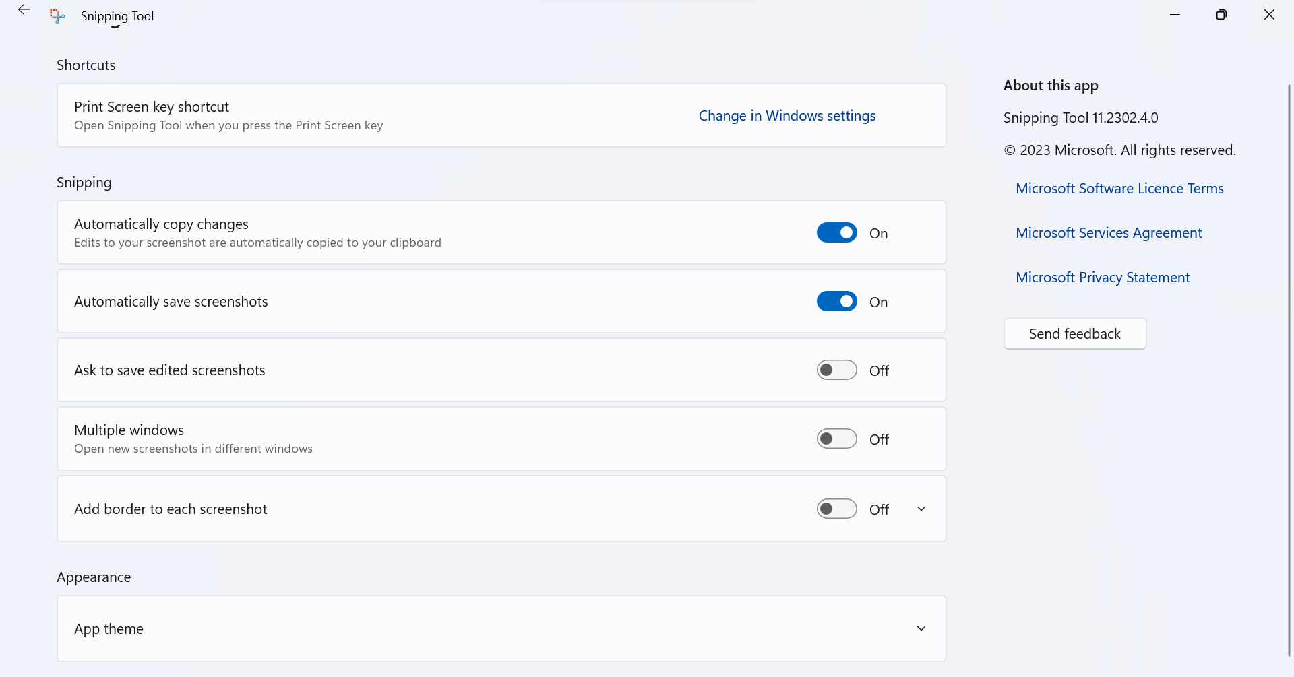This screenshot has height=677, width=1294.
Task: Turn on Multiple windows option
Action: pos(837,438)
